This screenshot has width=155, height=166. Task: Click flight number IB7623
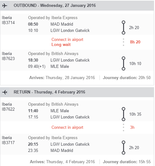click(8, 58)
